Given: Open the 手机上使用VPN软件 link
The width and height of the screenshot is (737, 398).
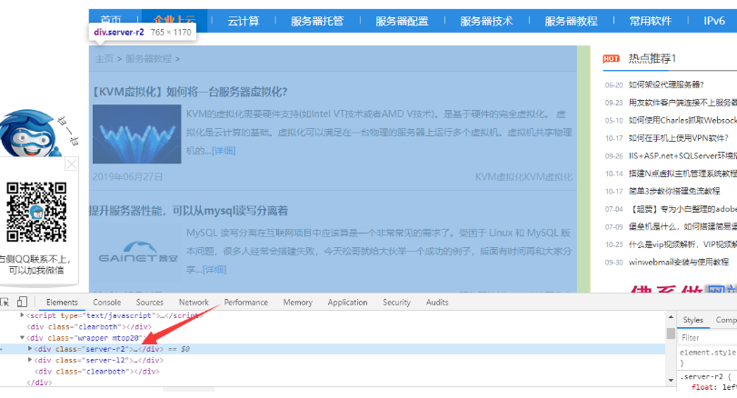Looking at the screenshot, I should pyautogui.click(x=678, y=138).
